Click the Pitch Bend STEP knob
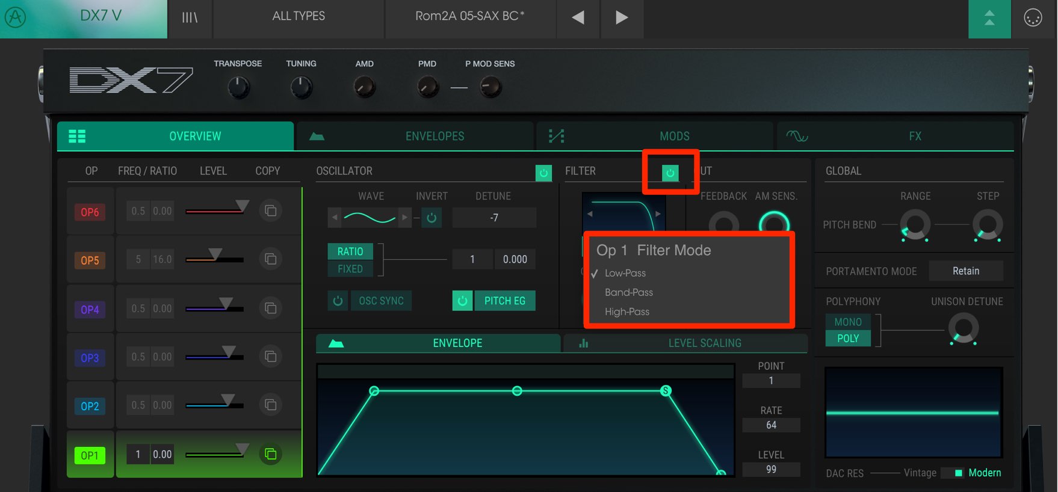This screenshot has width=1058, height=492. click(988, 225)
